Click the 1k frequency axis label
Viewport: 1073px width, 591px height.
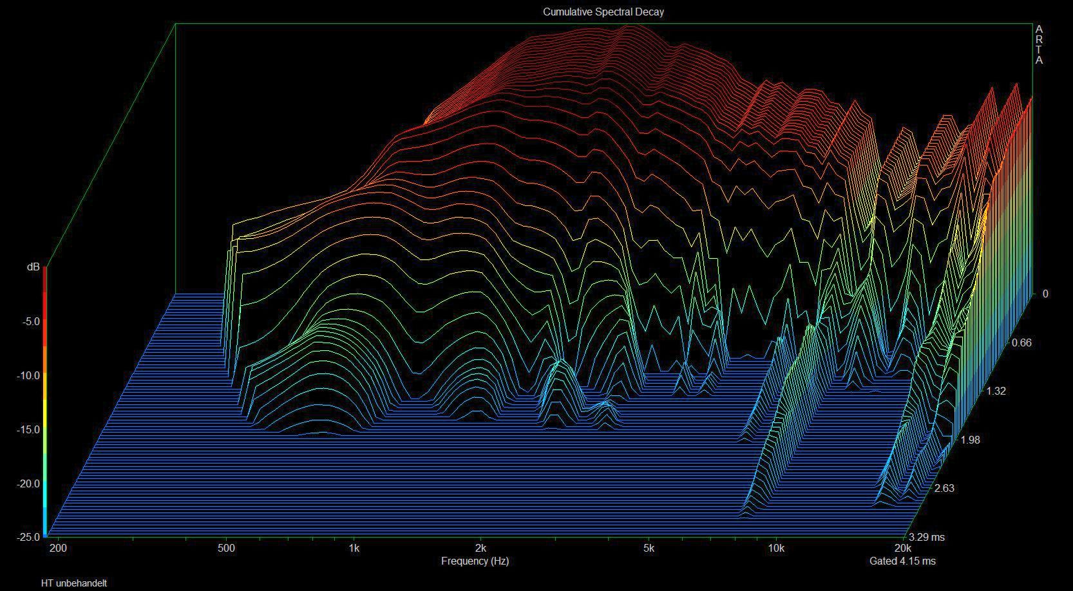pos(354,549)
